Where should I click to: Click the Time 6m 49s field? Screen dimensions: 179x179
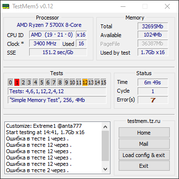click(153, 82)
